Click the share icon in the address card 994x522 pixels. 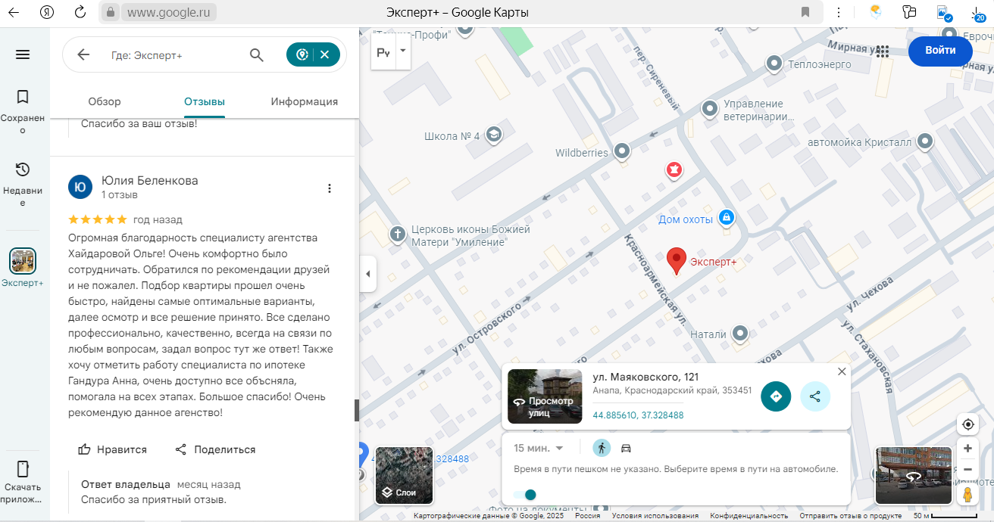coord(815,396)
